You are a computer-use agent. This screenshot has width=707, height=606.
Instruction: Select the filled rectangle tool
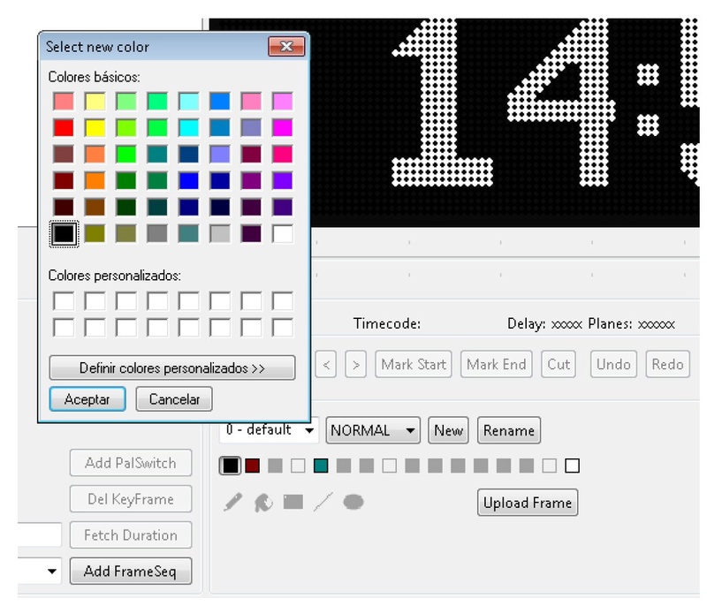[293, 502]
